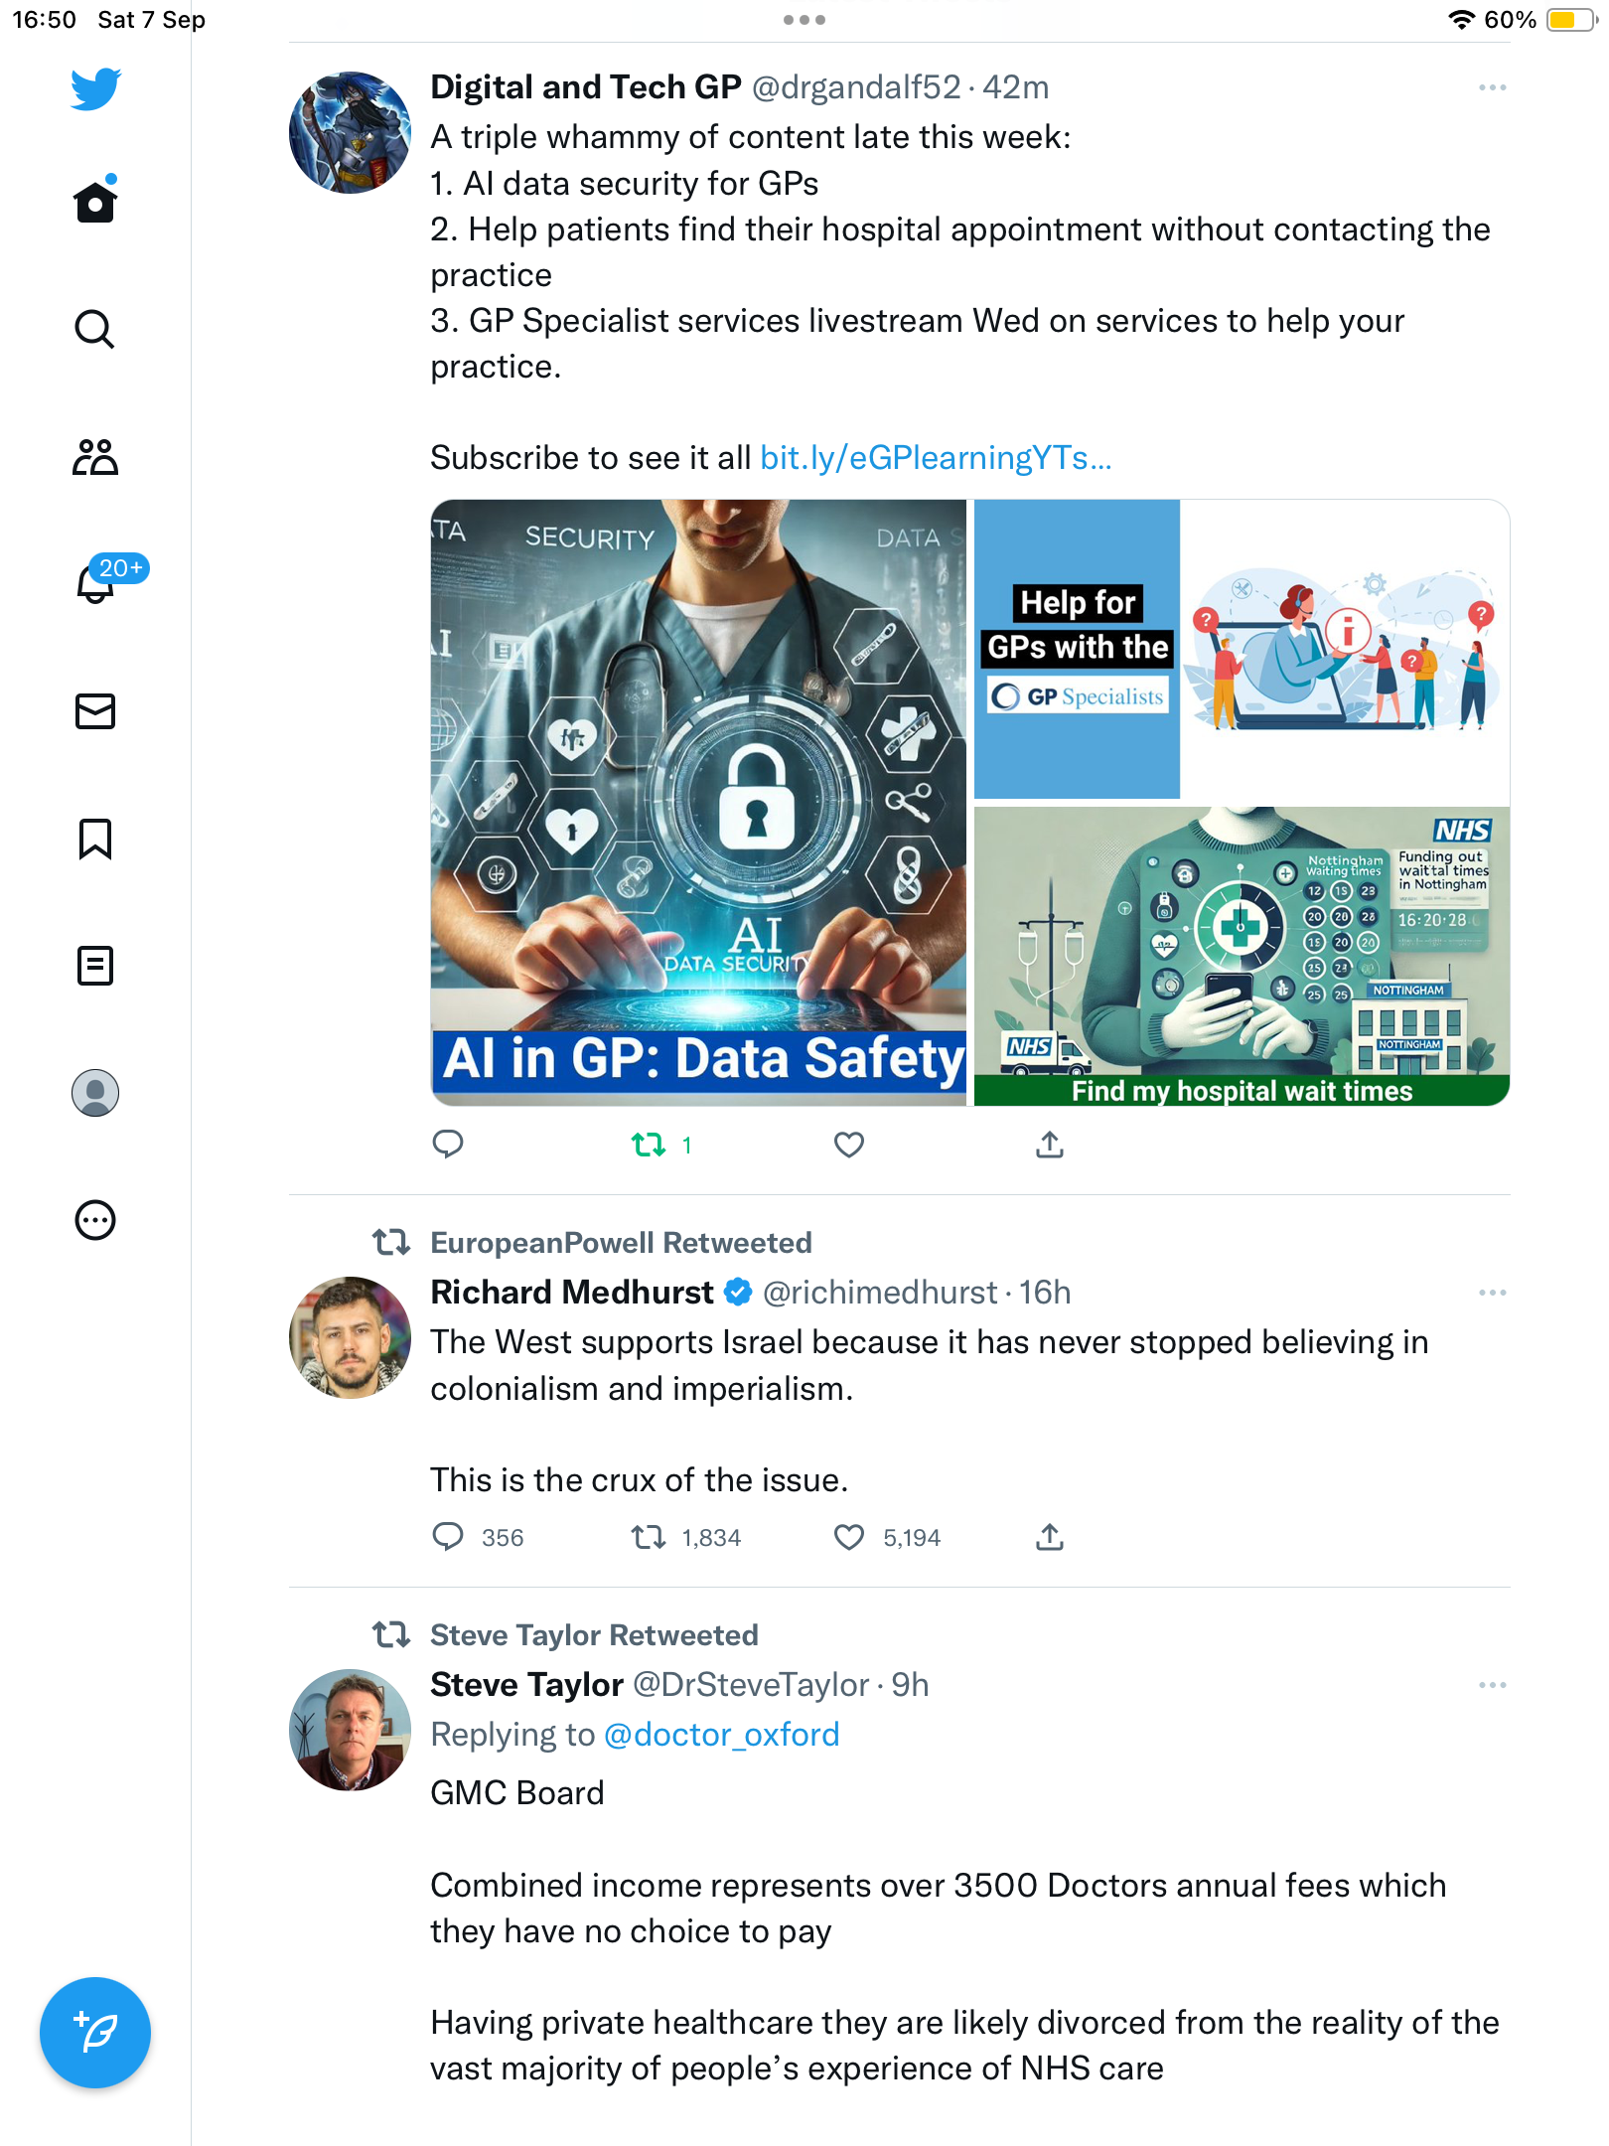Like the Digital and Tech GP tweet

point(849,1145)
